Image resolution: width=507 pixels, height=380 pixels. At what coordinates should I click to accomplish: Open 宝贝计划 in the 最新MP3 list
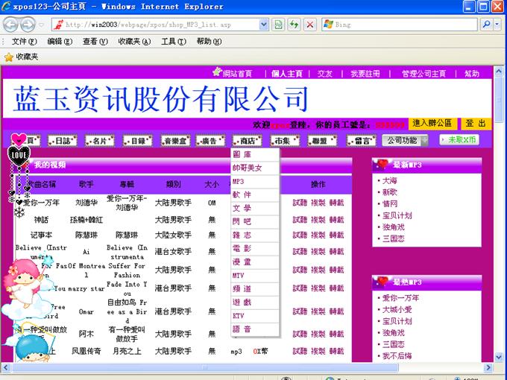pyautogui.click(x=397, y=215)
